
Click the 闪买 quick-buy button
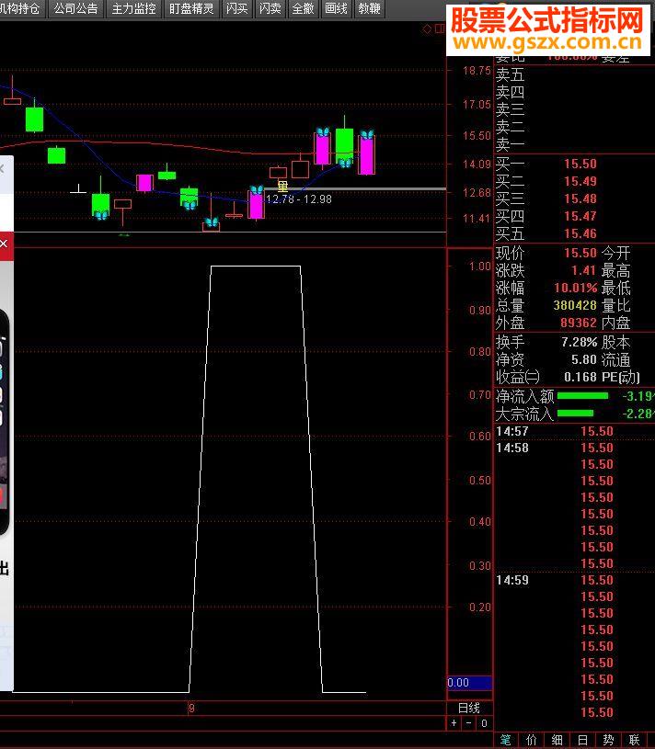(x=237, y=8)
